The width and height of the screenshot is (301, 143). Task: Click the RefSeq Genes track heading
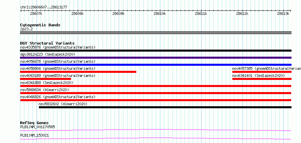[34, 123]
